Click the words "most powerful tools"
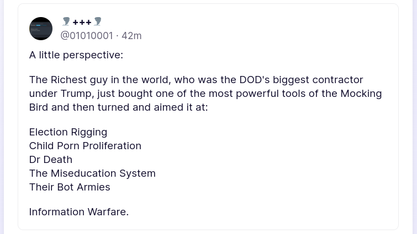The height and width of the screenshot is (234, 417). (251, 94)
